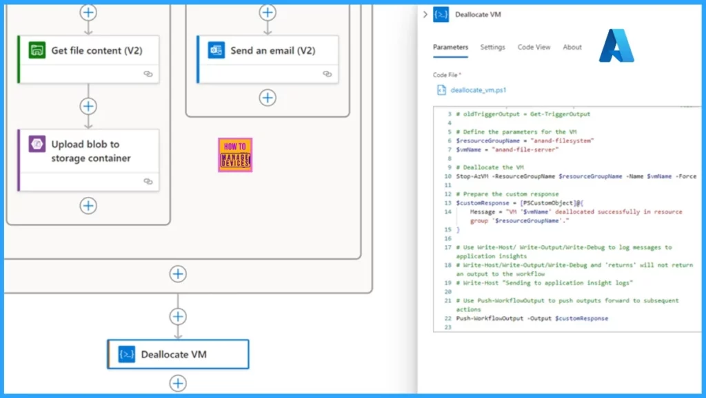Image resolution: width=706 pixels, height=398 pixels.
Task: Select the Deallocate VM action card
Action: (x=178, y=355)
